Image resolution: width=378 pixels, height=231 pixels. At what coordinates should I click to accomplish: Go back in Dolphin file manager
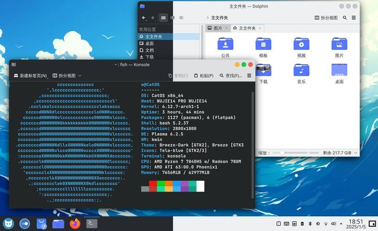(x=144, y=18)
